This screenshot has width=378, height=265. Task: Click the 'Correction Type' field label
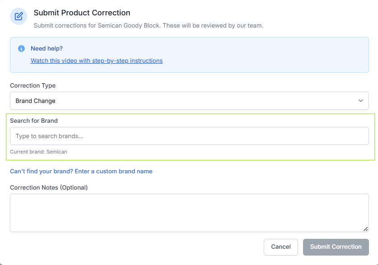[x=33, y=85]
